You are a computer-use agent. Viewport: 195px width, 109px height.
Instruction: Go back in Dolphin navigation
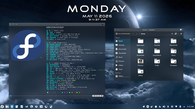click(133, 34)
